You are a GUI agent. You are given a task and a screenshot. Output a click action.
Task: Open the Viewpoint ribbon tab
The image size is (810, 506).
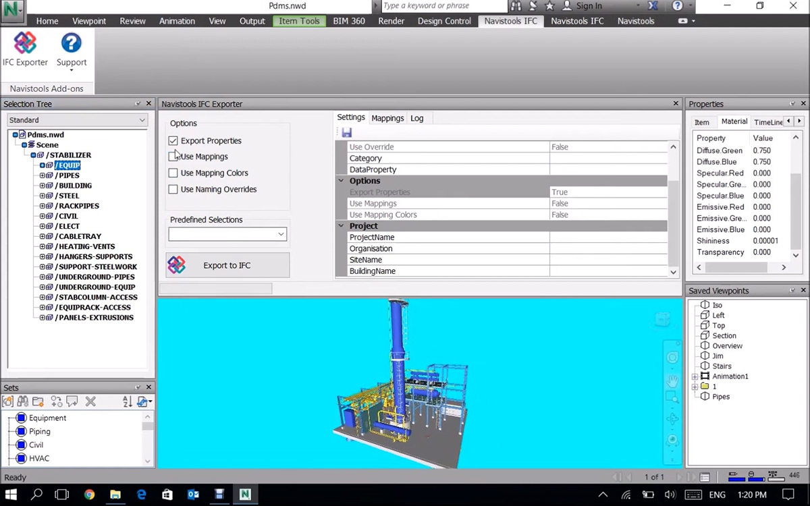pyautogui.click(x=89, y=21)
